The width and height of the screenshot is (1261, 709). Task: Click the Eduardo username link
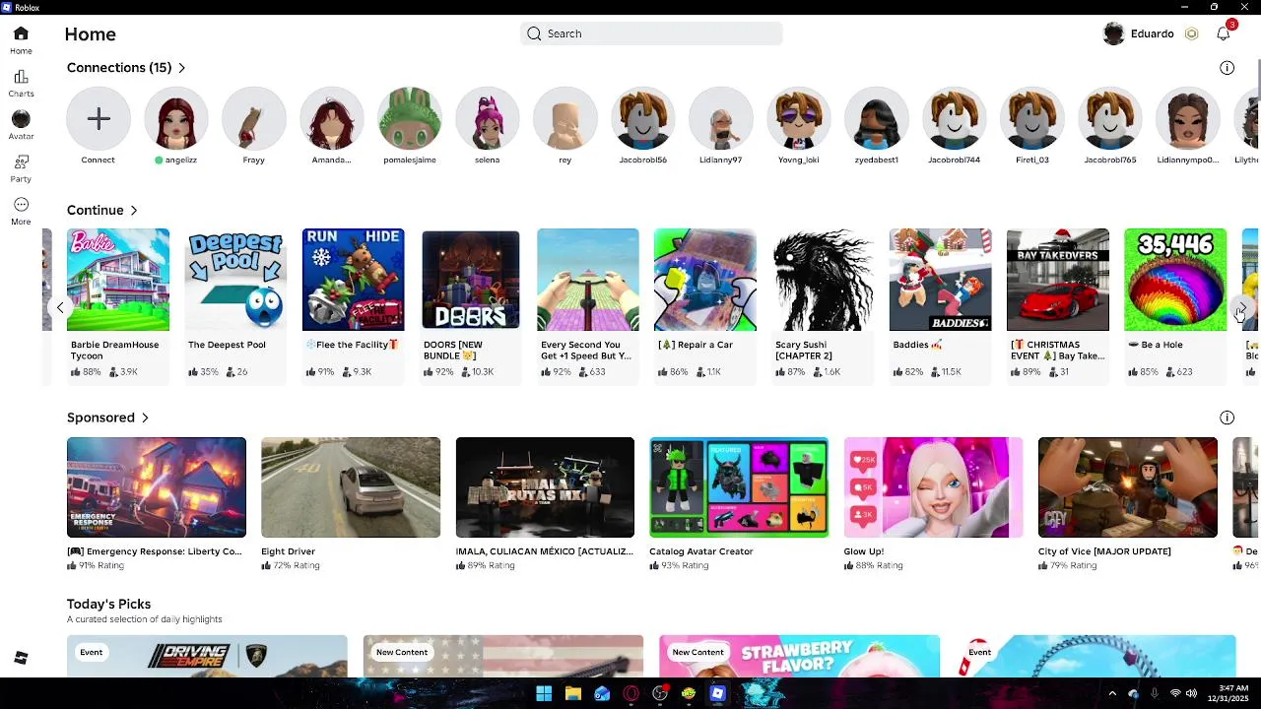coord(1152,33)
